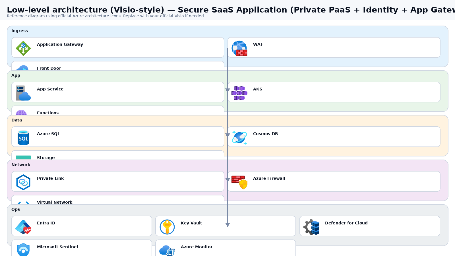Image resolution: width=455 pixels, height=256 pixels.
Task: Click the Network group heading
Action: point(21,165)
